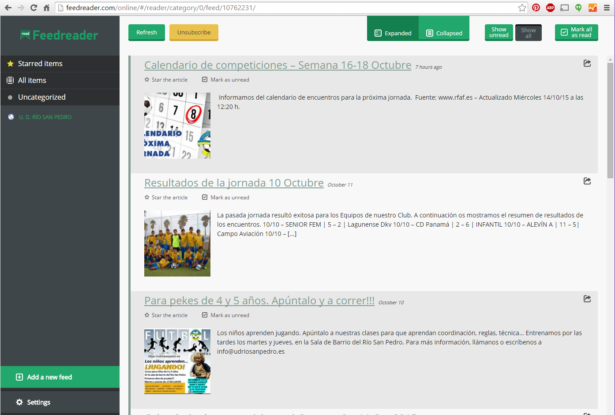Viewport: 615px width, 415px height.
Task: Open Uncategorized category
Action: [x=60, y=97]
